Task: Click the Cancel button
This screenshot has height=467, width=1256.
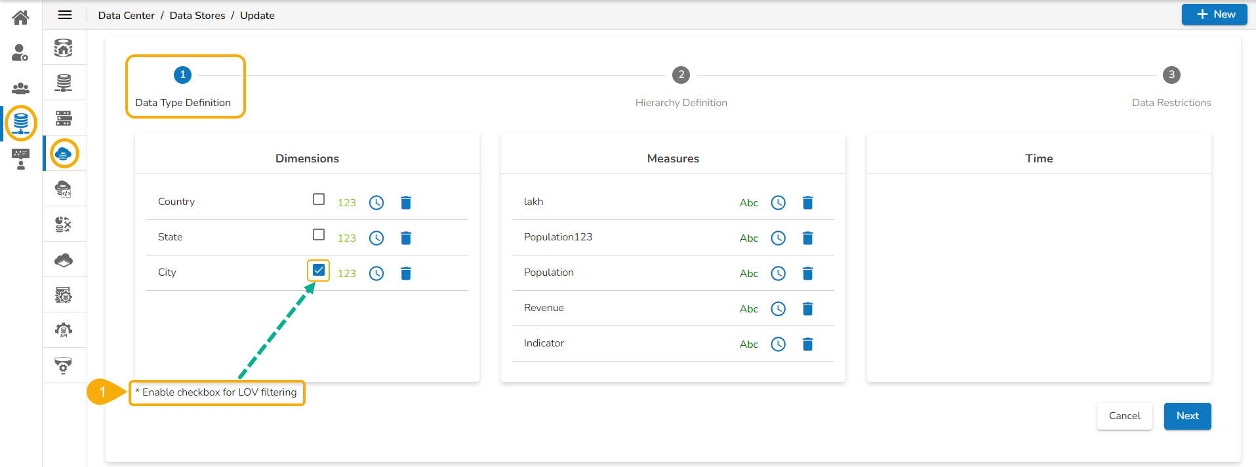Action: click(x=1124, y=416)
